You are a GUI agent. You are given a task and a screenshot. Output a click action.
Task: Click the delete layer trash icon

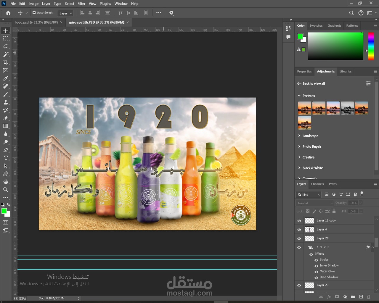pyautogui.click(x=369, y=297)
